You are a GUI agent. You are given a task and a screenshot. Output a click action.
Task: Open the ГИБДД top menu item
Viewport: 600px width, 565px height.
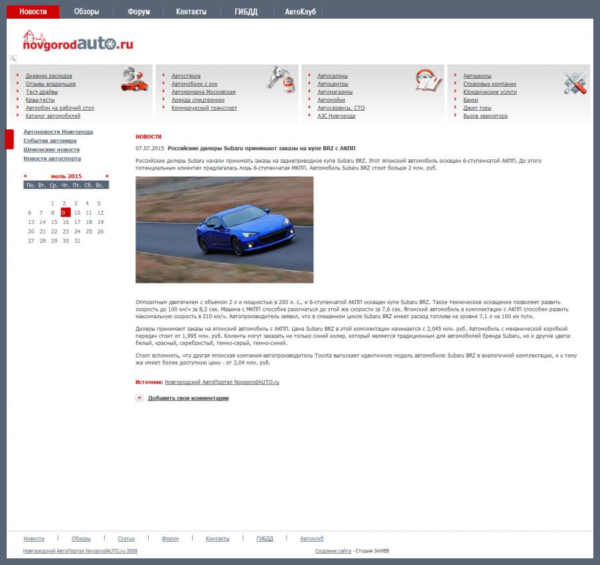coord(246,12)
